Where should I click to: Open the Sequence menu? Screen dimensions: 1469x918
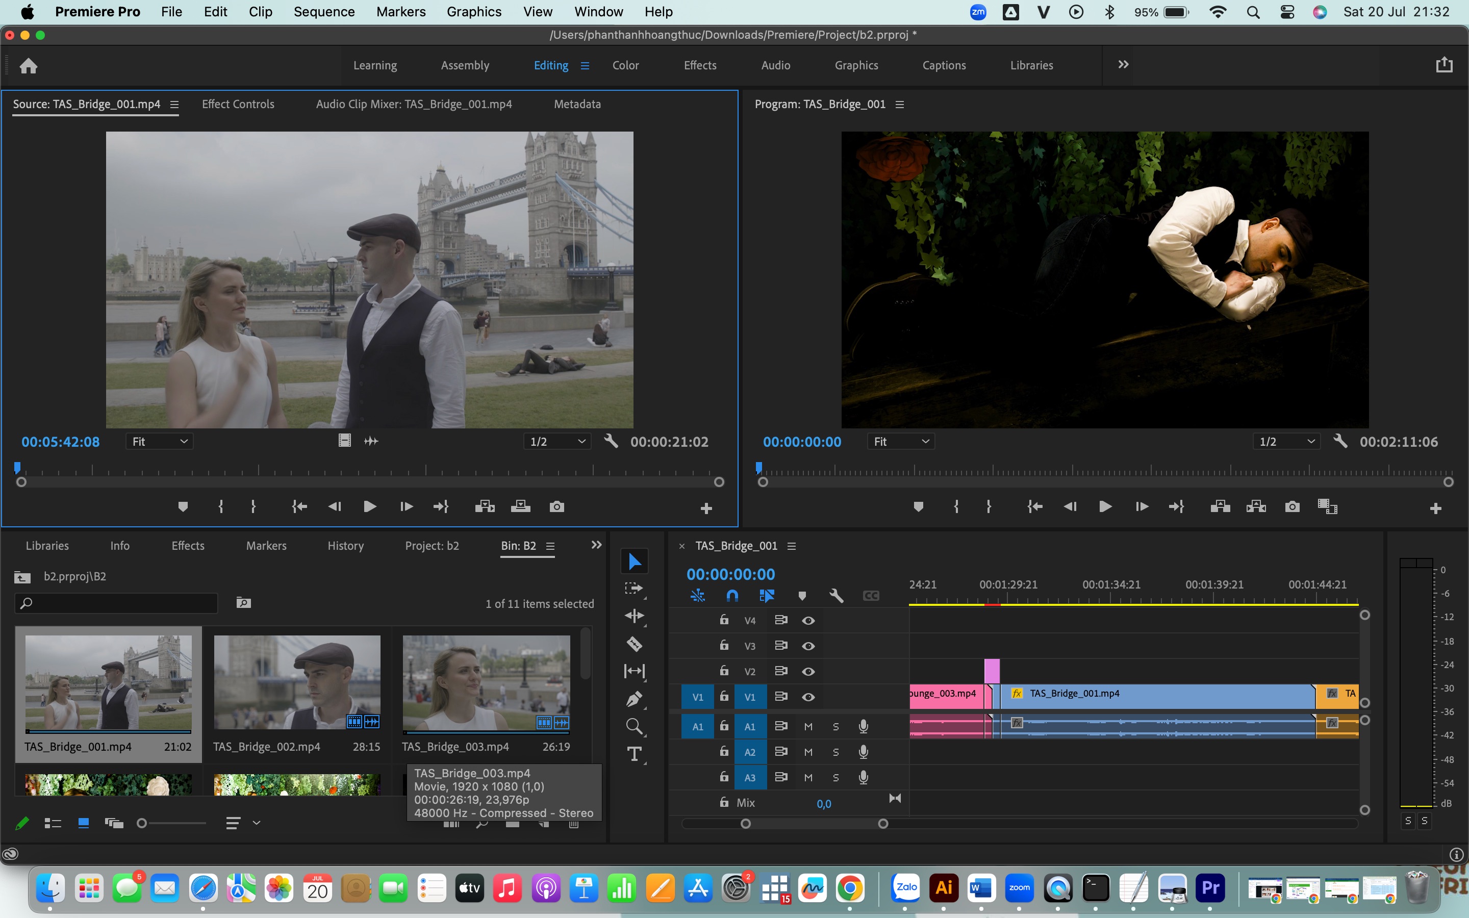[x=324, y=12]
